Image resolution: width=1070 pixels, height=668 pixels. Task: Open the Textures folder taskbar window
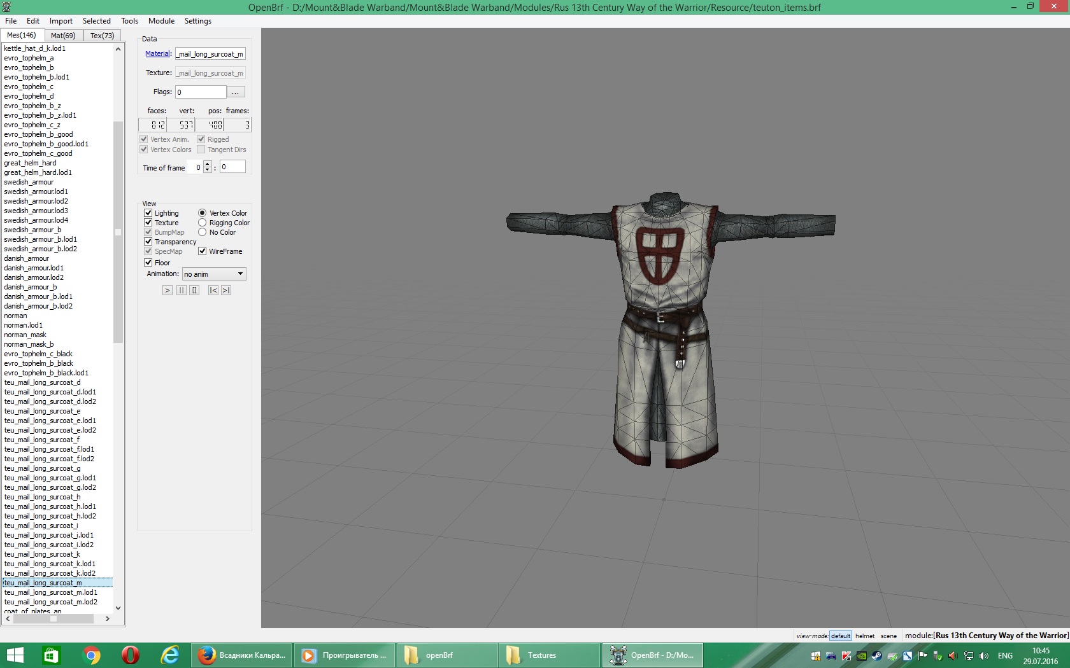click(x=550, y=655)
